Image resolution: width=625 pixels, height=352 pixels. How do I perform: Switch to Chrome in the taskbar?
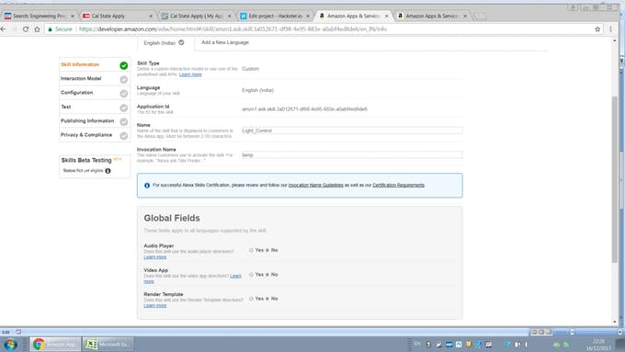point(55,344)
